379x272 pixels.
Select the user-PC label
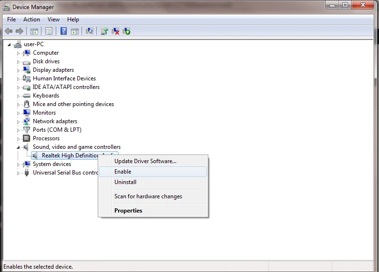click(x=34, y=44)
